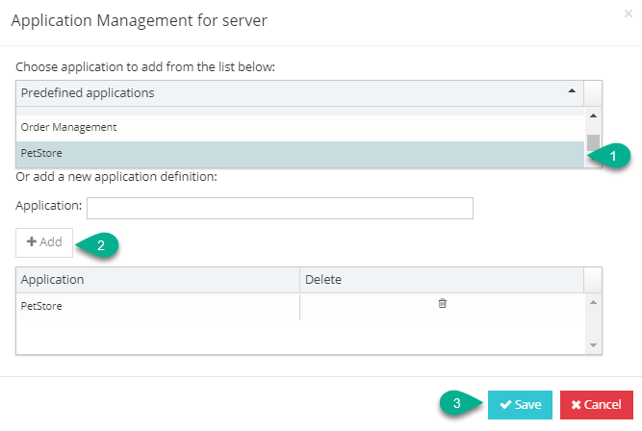Click the added-applications table scroll-up arrow
The image size is (642, 431).
pyautogui.click(x=593, y=302)
